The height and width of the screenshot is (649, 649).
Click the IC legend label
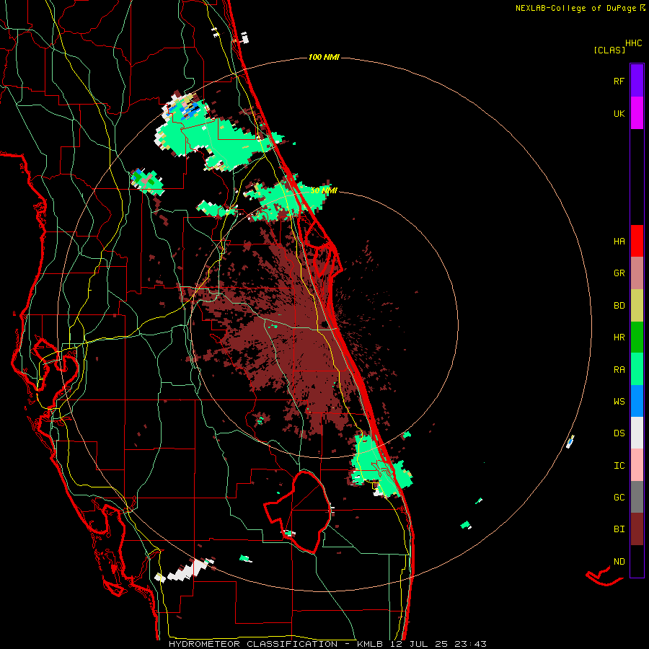(619, 465)
